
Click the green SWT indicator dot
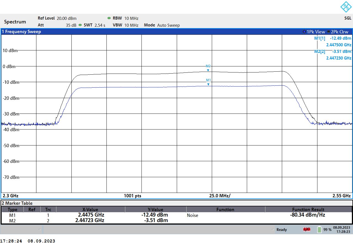pos(80,25)
